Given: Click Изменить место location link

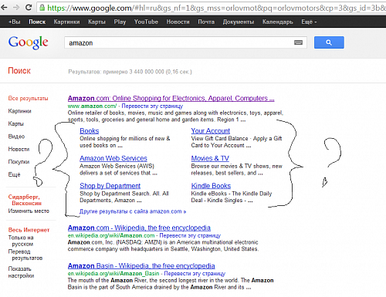Looking at the screenshot, I should point(29,211).
